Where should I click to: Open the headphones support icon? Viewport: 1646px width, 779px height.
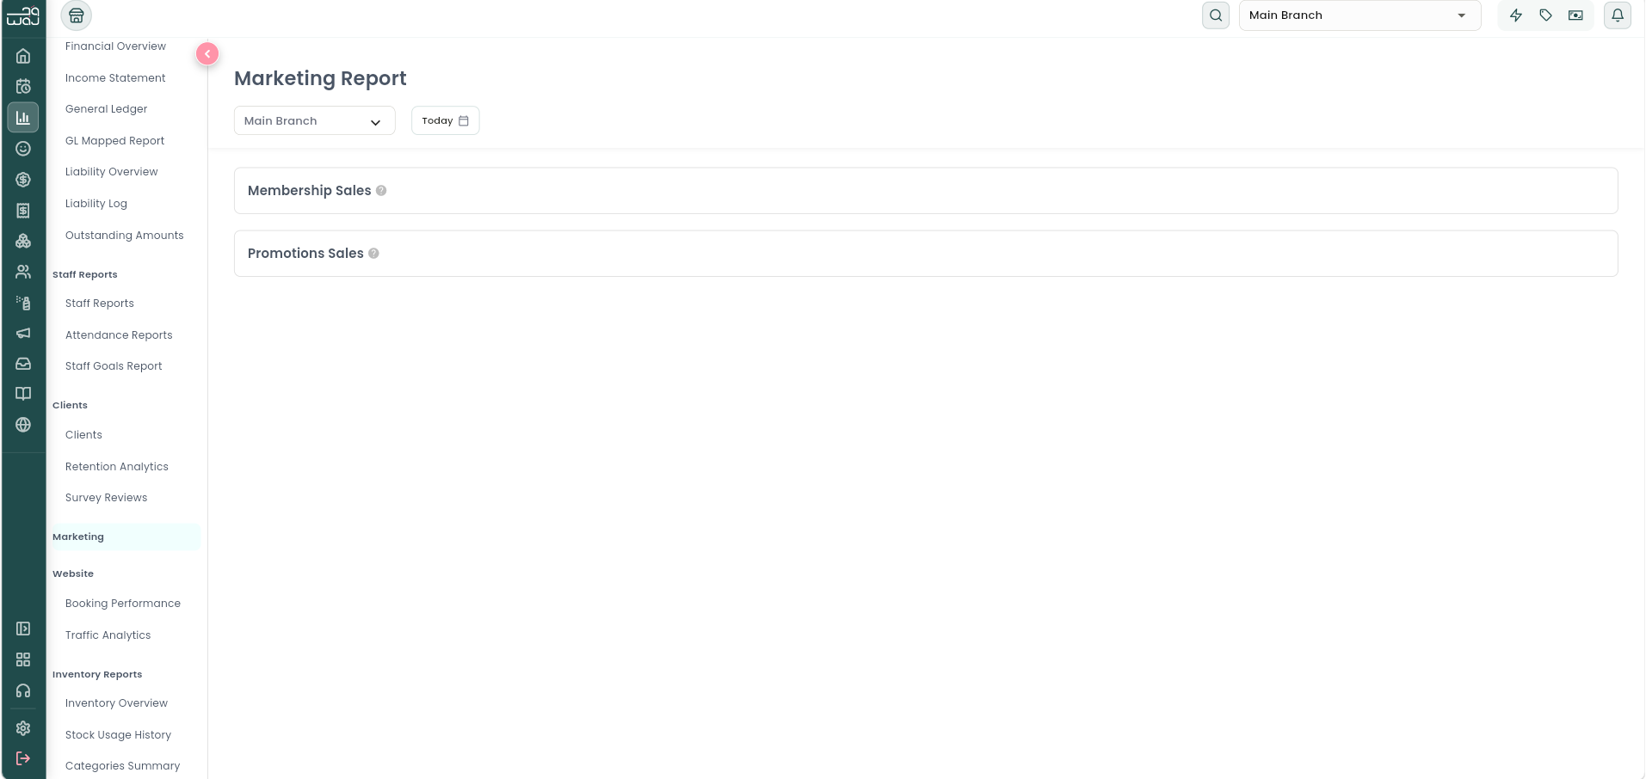(23, 690)
